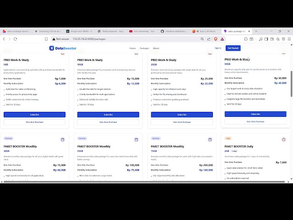Bookmark this page using the bookmark icon
The image size is (293, 220).
point(46,39)
